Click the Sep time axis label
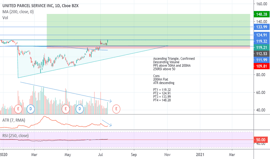Viewport: 270px width, 159px height. 134,155
